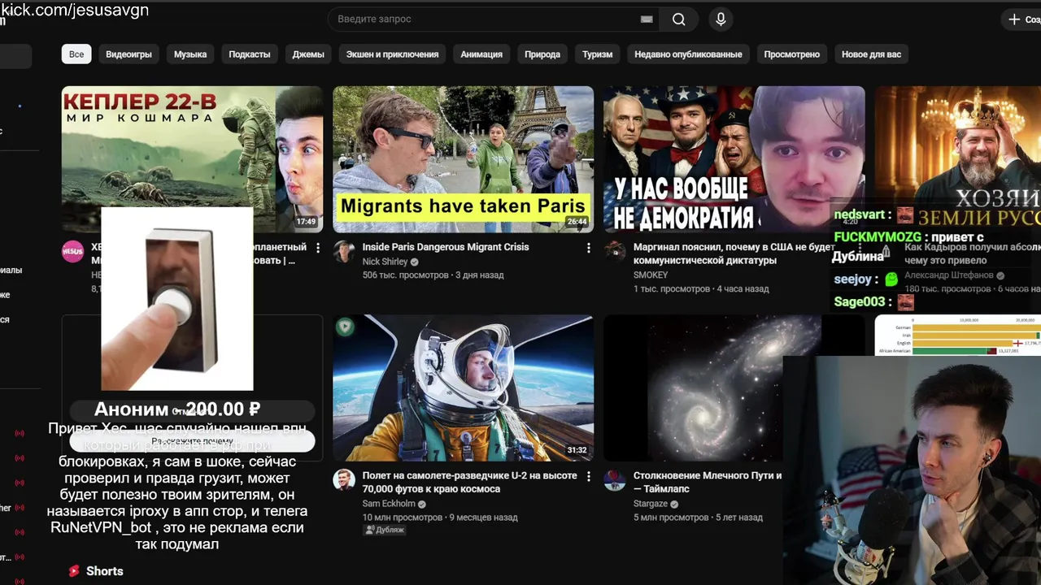Select the 'Недавно опубликованные' filter chip
This screenshot has width=1041, height=585.
point(688,54)
